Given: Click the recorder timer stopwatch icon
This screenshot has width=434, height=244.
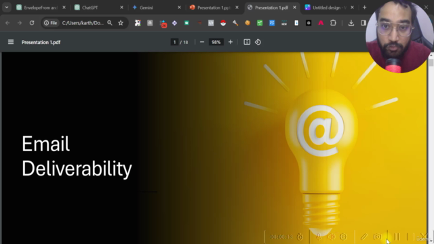Looking at the screenshot, I should coord(300,237).
